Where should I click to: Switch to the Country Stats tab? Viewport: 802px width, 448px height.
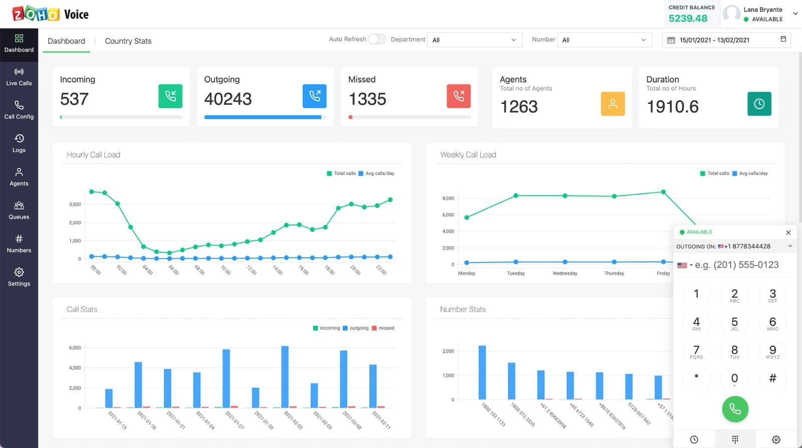tap(128, 41)
